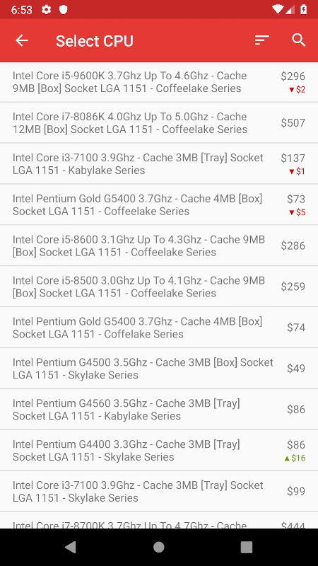The width and height of the screenshot is (318, 566).
Task: Open the search magnifier icon
Action: pyautogui.click(x=298, y=40)
